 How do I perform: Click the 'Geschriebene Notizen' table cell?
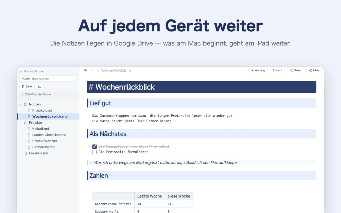[x=113, y=204]
